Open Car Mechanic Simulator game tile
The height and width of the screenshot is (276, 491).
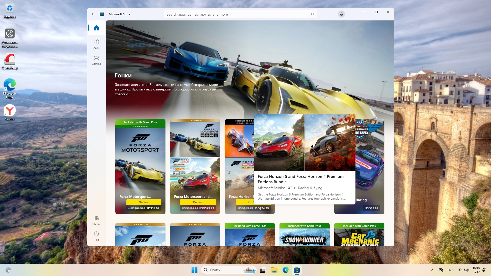359,236
